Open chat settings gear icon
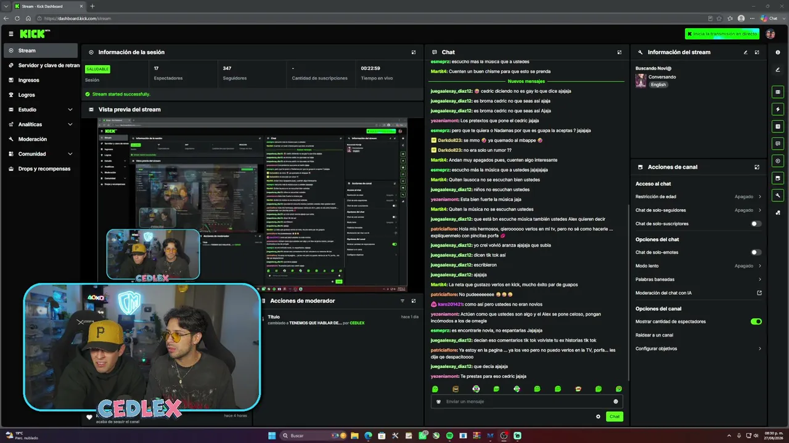 tap(598, 417)
